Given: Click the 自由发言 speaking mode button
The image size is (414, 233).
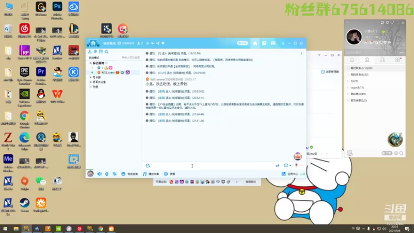Looking at the screenshot, I should (129, 174).
